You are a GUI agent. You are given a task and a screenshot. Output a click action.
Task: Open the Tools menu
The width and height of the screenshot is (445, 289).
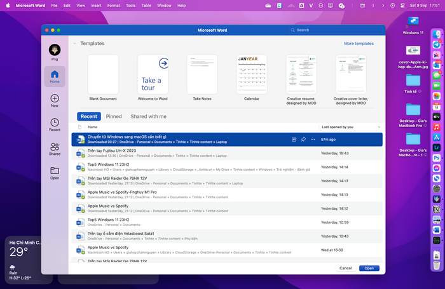click(x=130, y=5)
